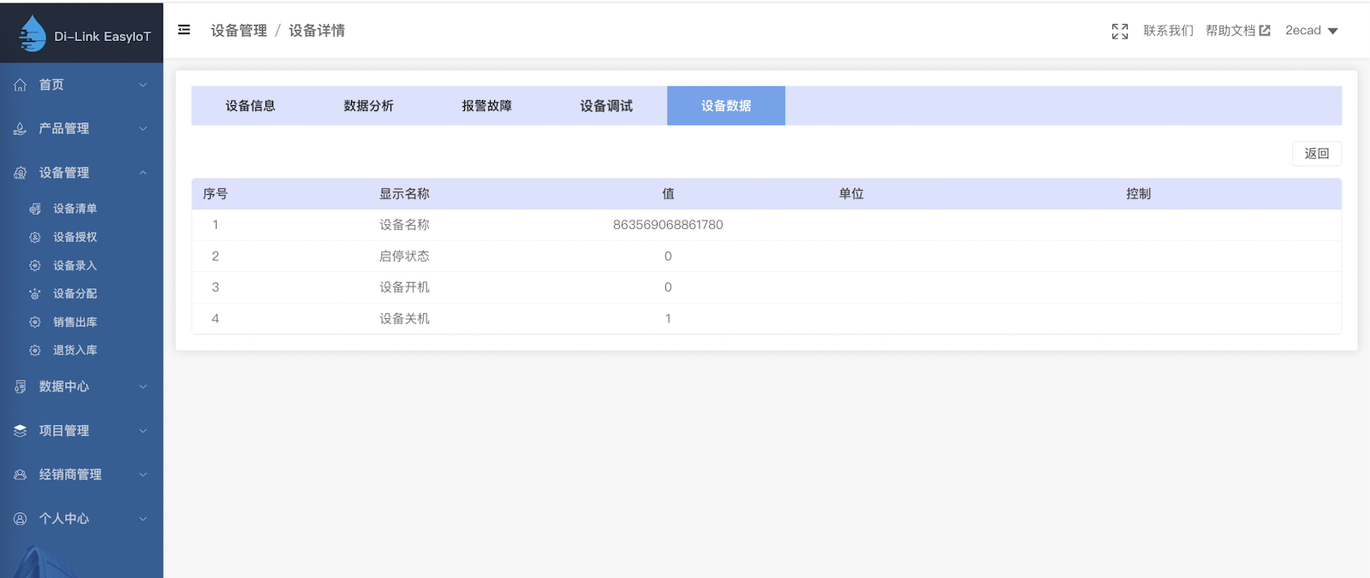
Task: Switch to the 设备调试 tab
Action: [606, 106]
